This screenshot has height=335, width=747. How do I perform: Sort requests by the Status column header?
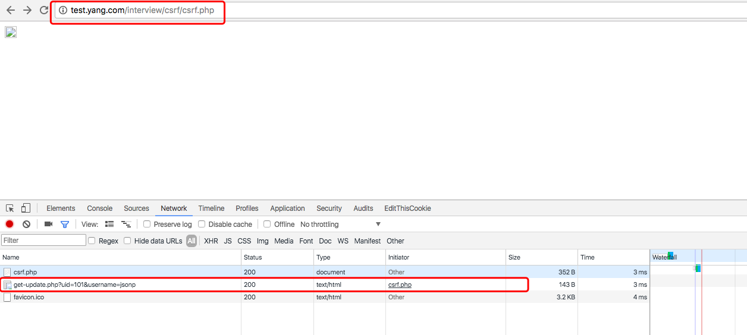coord(253,257)
